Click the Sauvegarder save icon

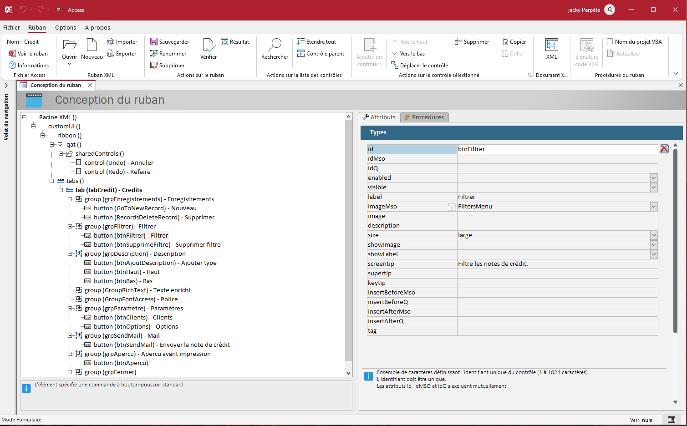[x=154, y=42]
